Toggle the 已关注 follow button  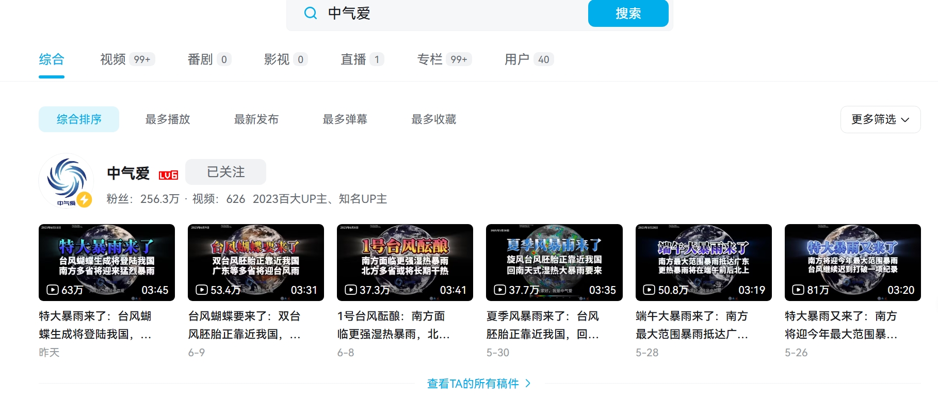point(225,172)
